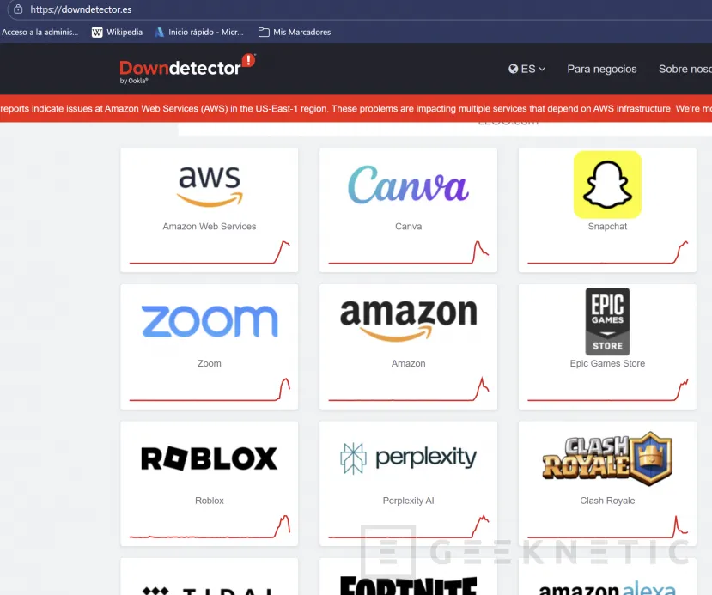Open the ES language selector
Image resolution: width=712 pixels, height=595 pixels.
pyautogui.click(x=526, y=69)
